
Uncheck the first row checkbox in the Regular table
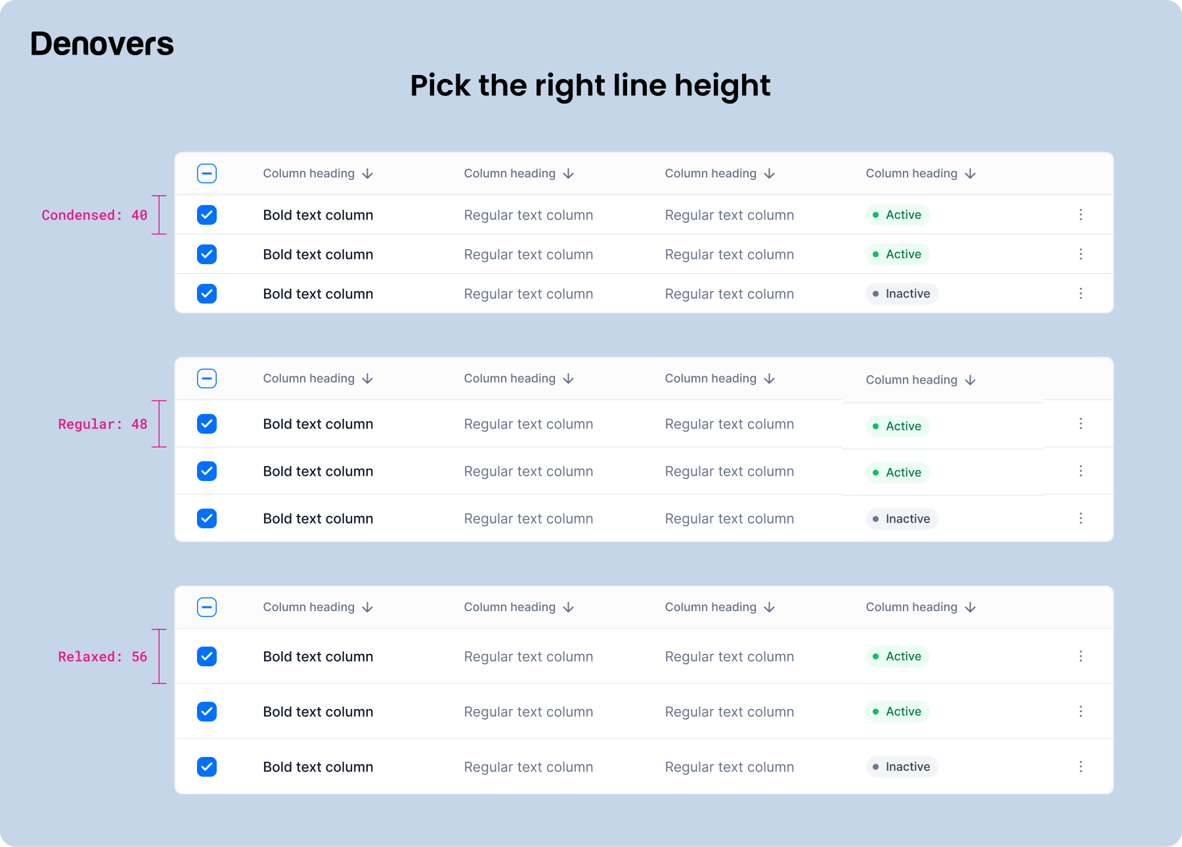coord(207,424)
